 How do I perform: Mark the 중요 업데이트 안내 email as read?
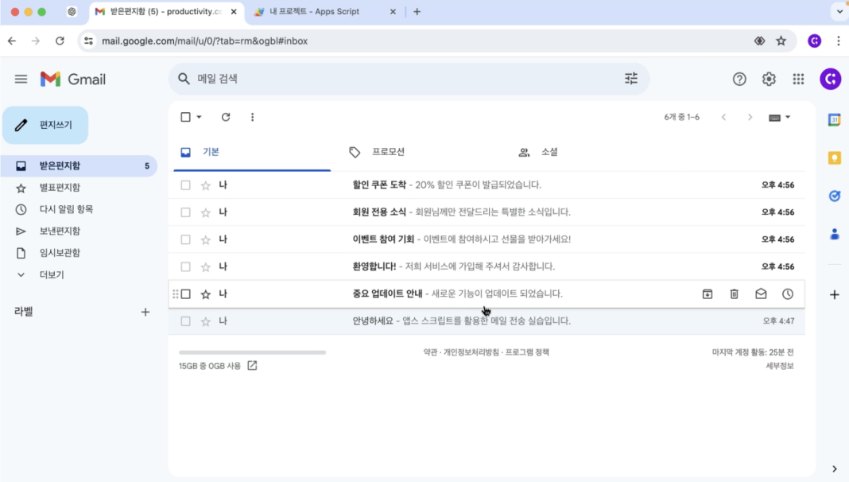point(760,293)
